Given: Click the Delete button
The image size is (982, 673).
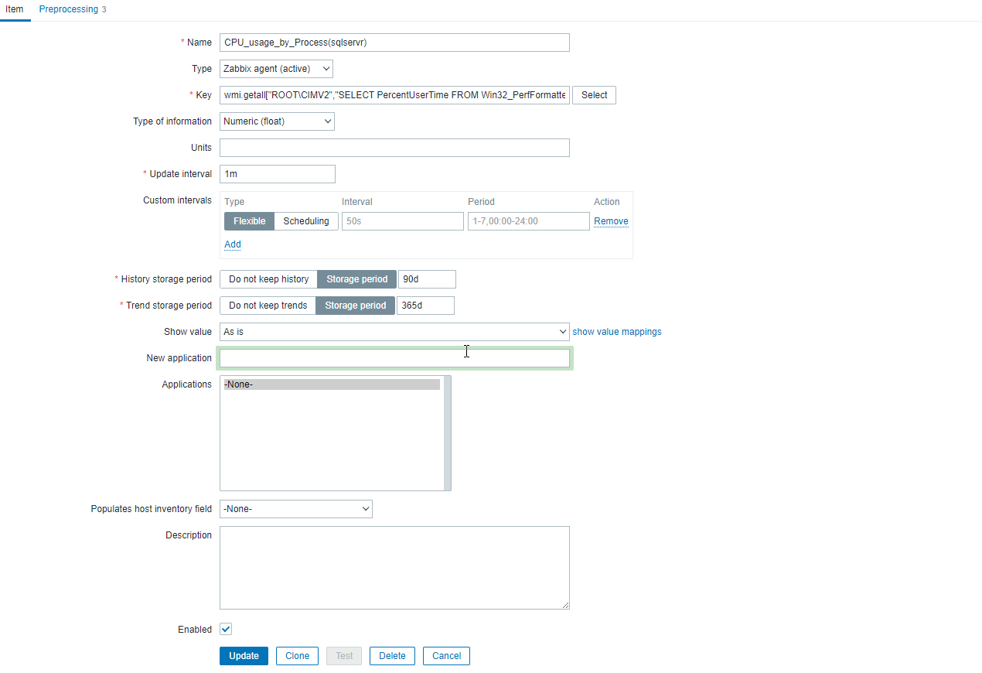Looking at the screenshot, I should (392, 656).
